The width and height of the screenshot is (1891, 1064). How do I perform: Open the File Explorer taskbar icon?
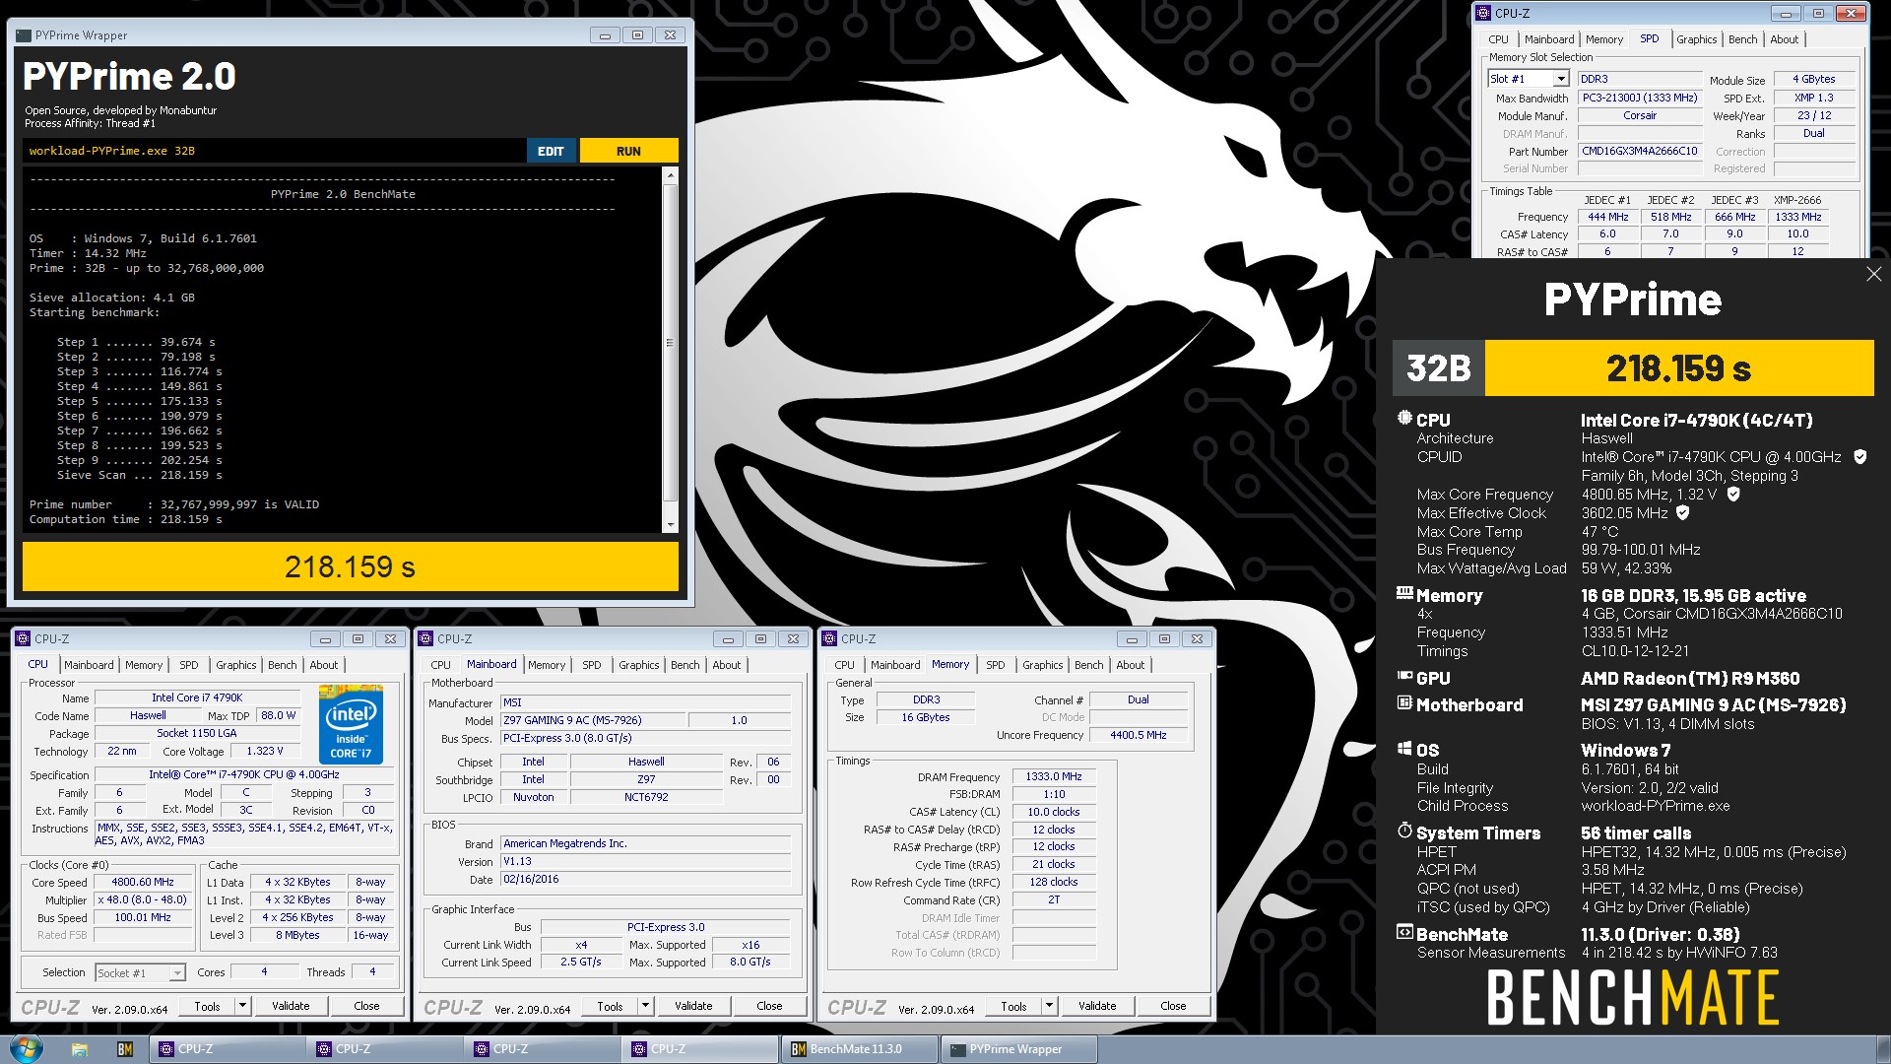coord(80,1049)
